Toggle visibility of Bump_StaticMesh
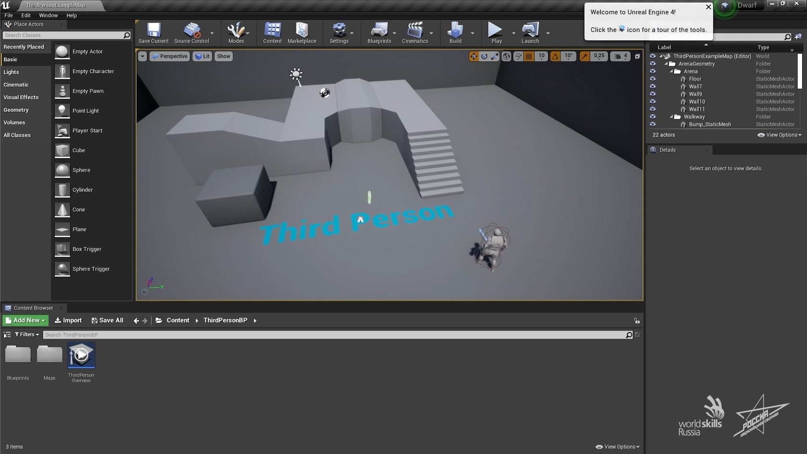This screenshot has width=807, height=454. [653, 124]
